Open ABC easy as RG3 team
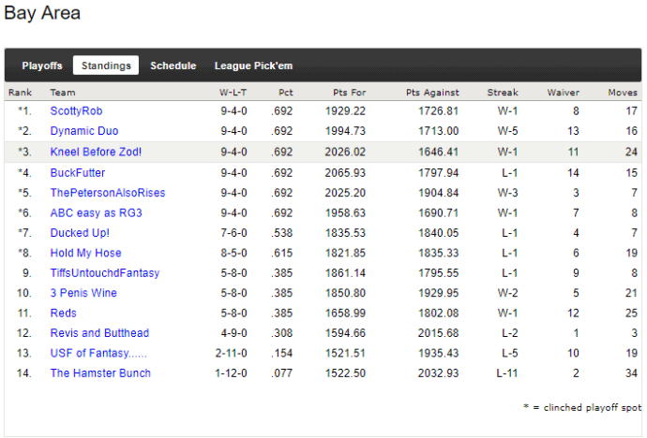Screen dimensions: 647x438 97,212
